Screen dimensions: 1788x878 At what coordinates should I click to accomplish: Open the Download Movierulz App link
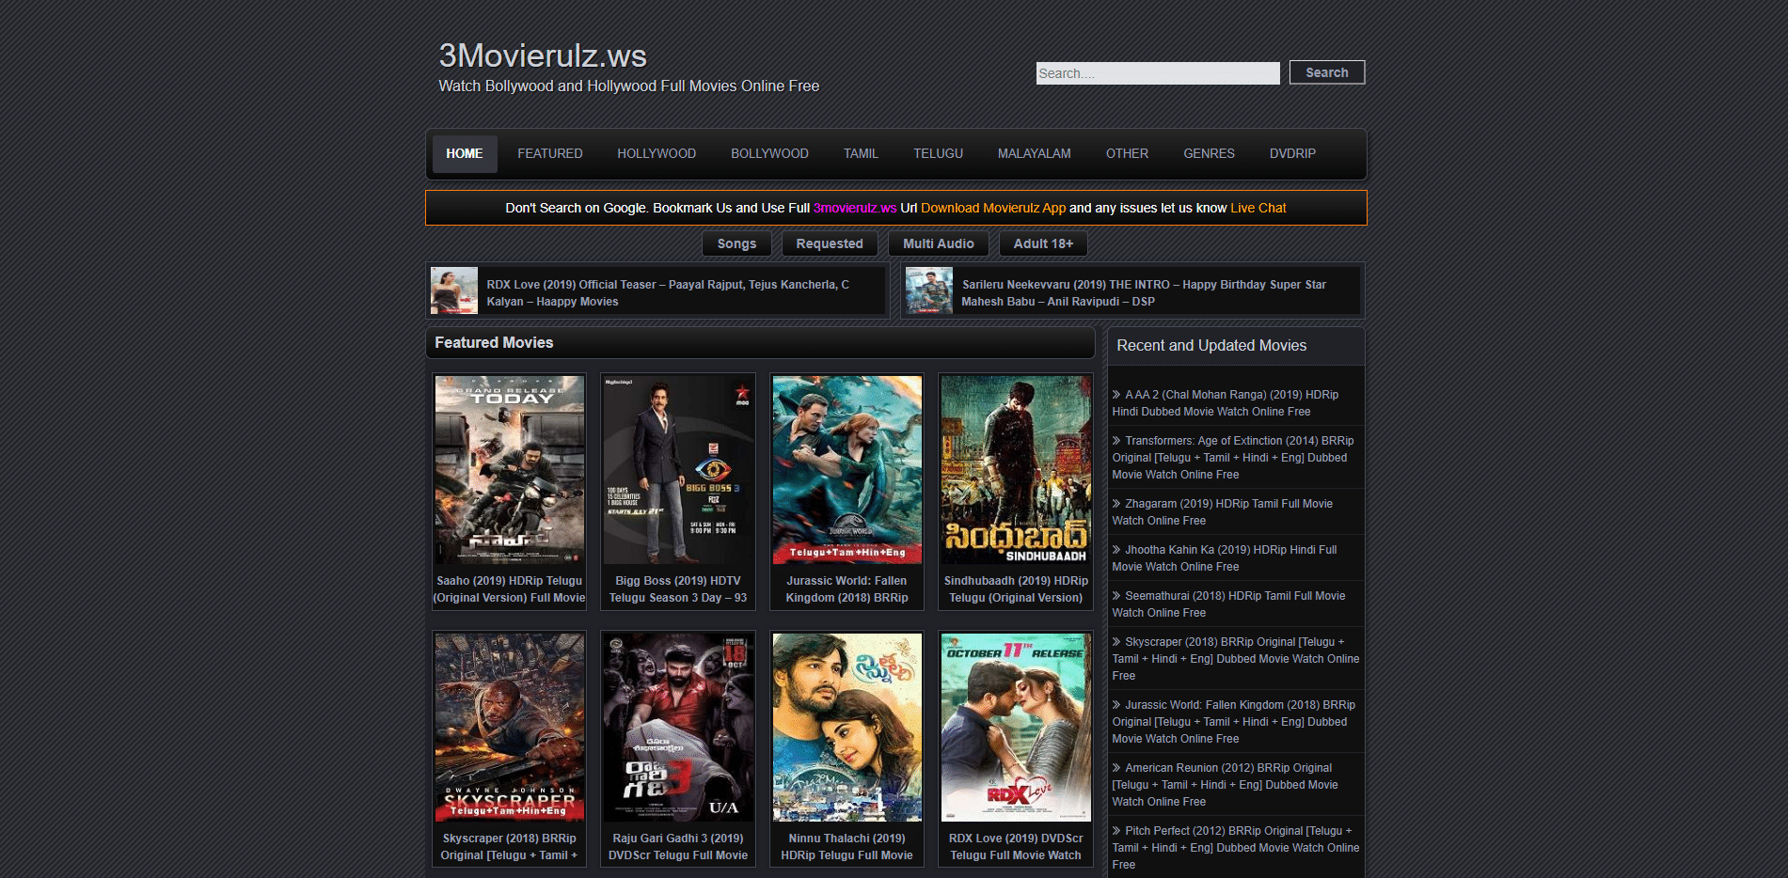(993, 208)
